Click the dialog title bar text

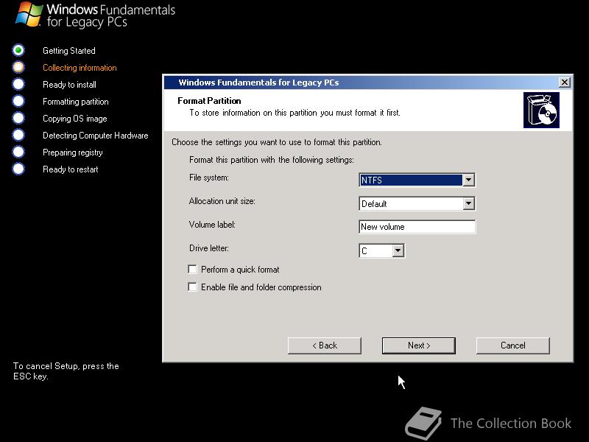pos(258,83)
